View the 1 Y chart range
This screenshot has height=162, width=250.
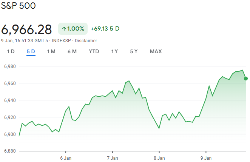point(114,51)
